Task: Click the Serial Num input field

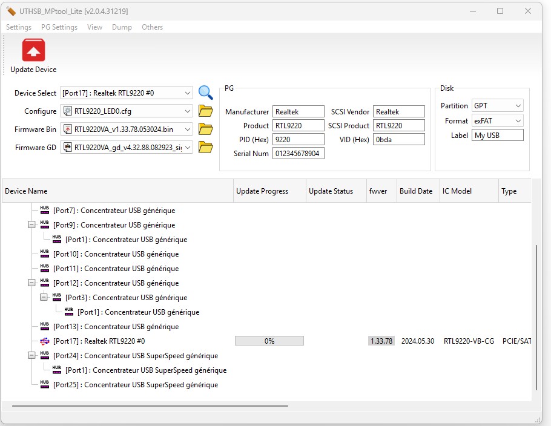Action: click(299, 154)
